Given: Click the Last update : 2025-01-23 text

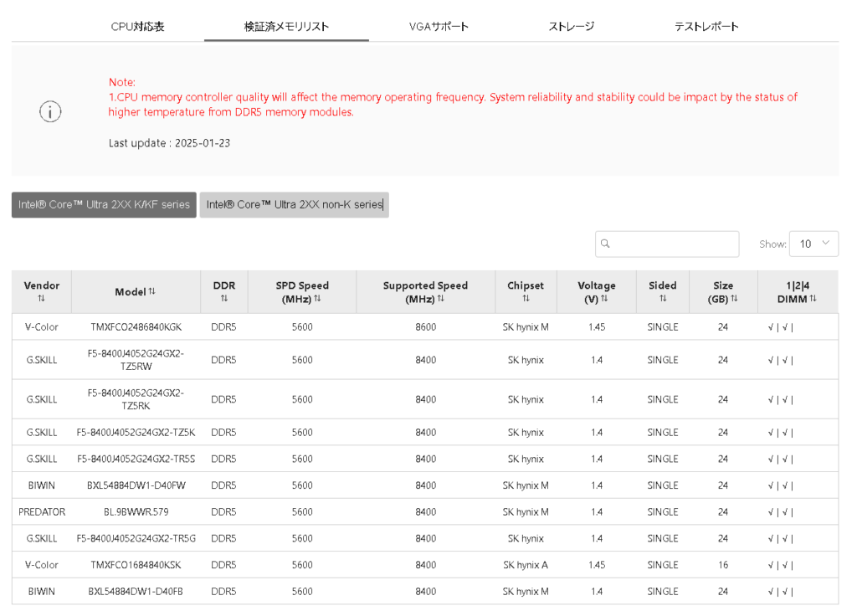Looking at the screenshot, I should point(169,143).
